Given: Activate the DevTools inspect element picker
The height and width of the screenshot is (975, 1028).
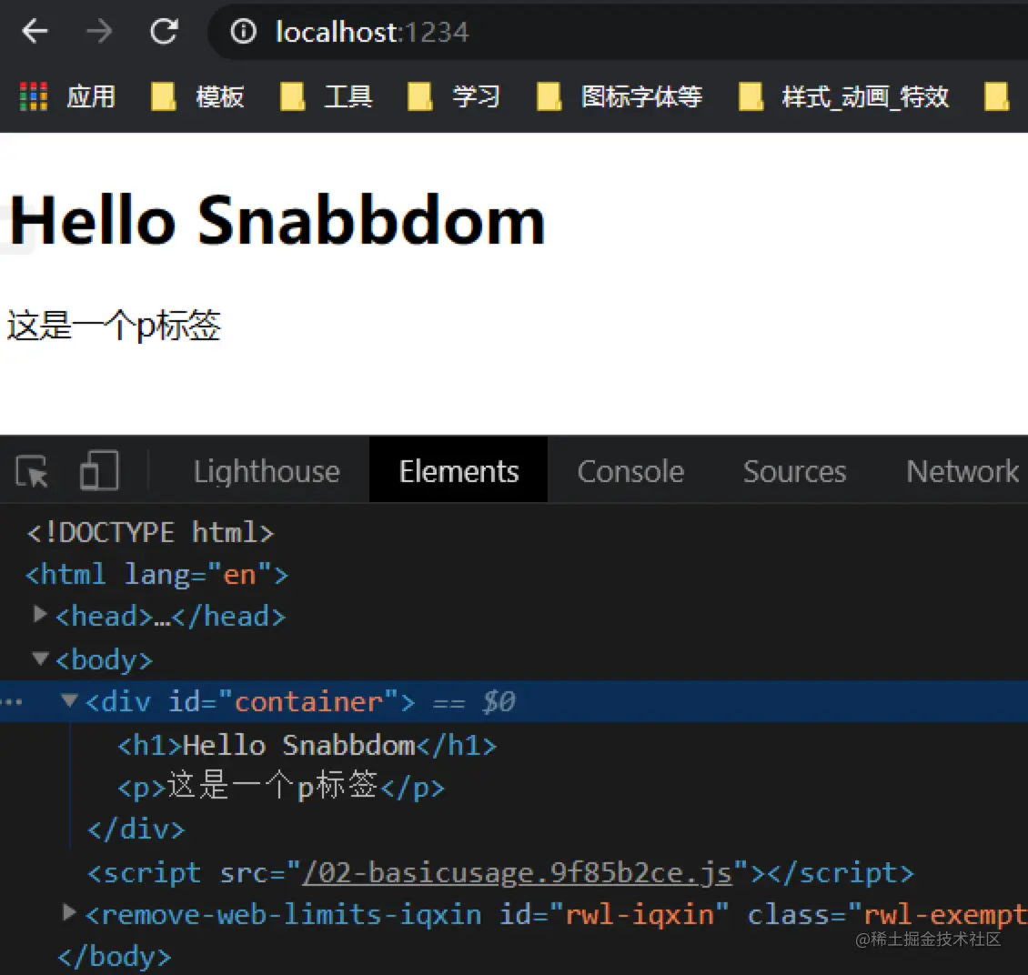Looking at the screenshot, I should [x=32, y=471].
